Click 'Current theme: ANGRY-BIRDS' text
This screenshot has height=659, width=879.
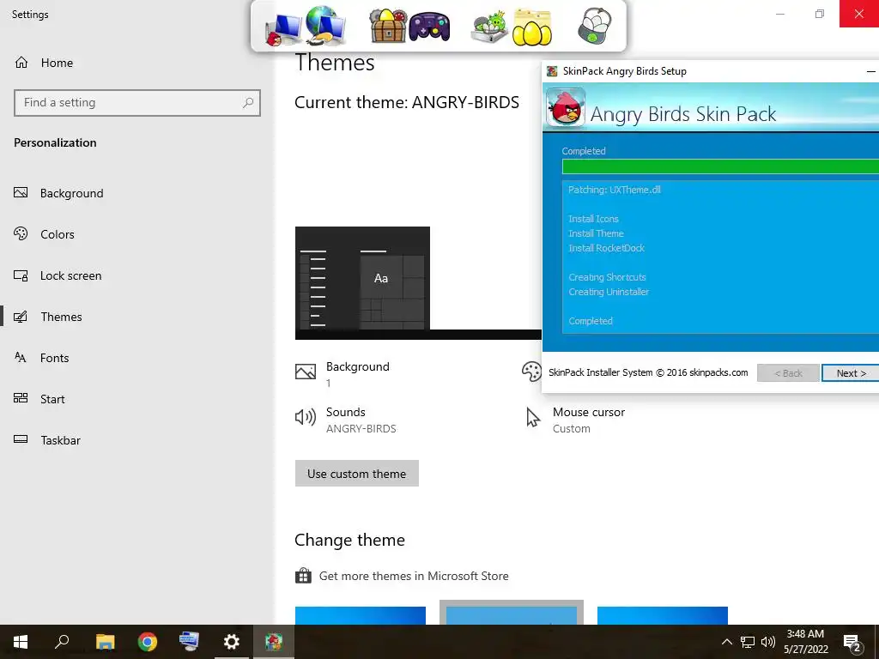click(x=407, y=103)
